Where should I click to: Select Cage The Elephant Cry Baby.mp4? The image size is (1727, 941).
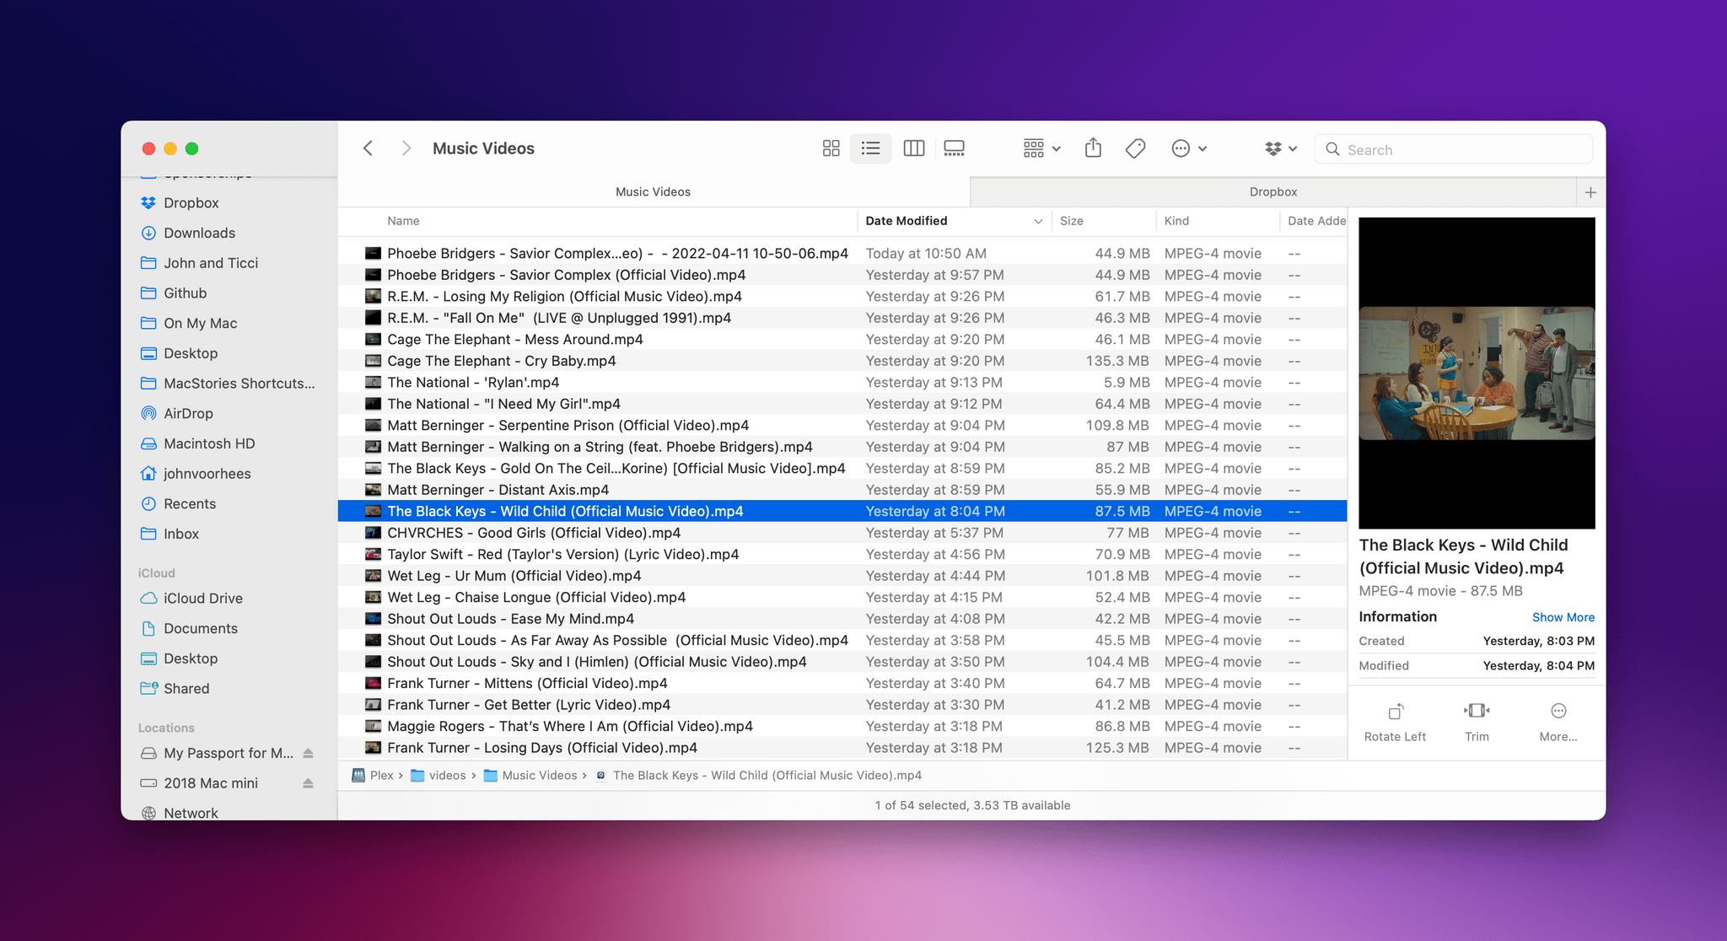point(842,361)
